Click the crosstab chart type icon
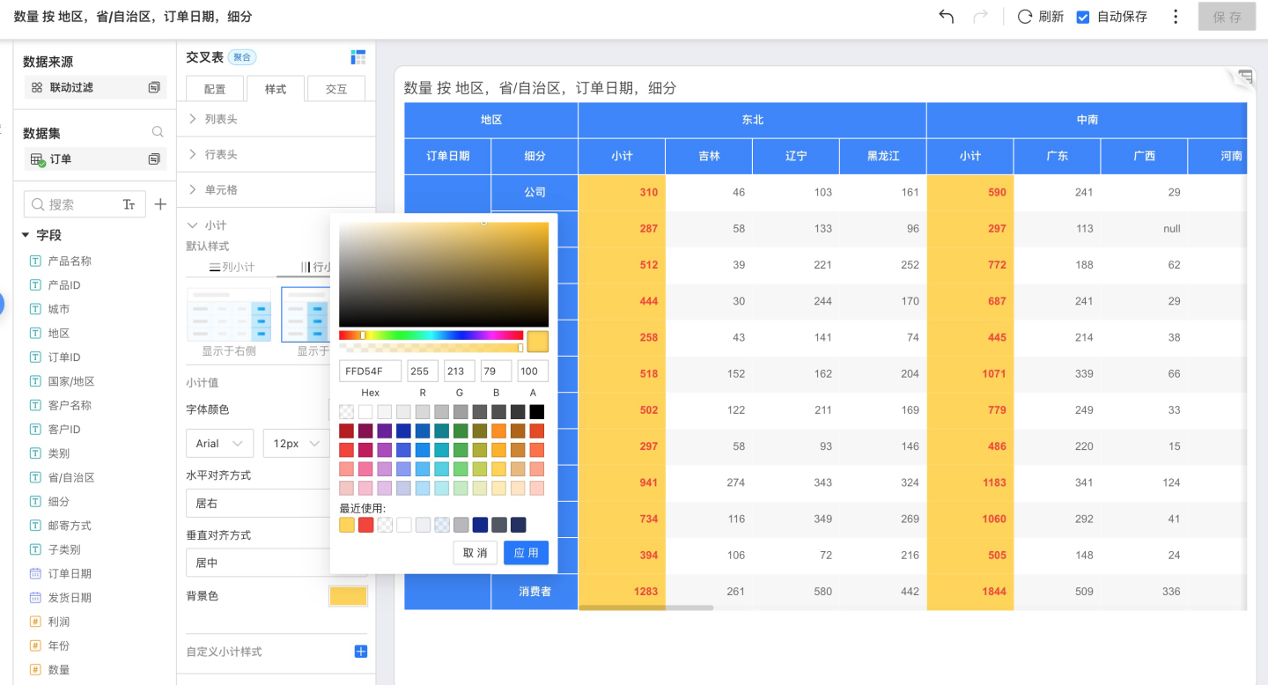This screenshot has width=1268, height=685. [x=358, y=57]
